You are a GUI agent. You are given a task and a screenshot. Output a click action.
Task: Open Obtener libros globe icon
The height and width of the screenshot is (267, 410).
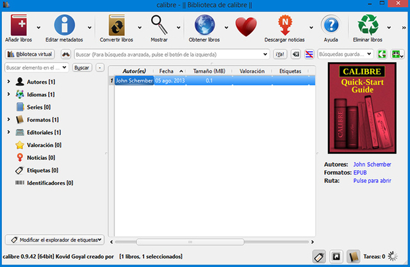coord(204,25)
